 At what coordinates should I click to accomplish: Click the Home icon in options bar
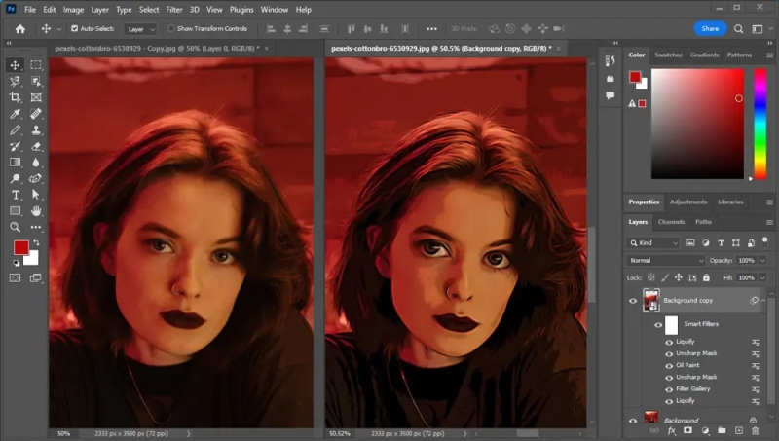(x=19, y=29)
